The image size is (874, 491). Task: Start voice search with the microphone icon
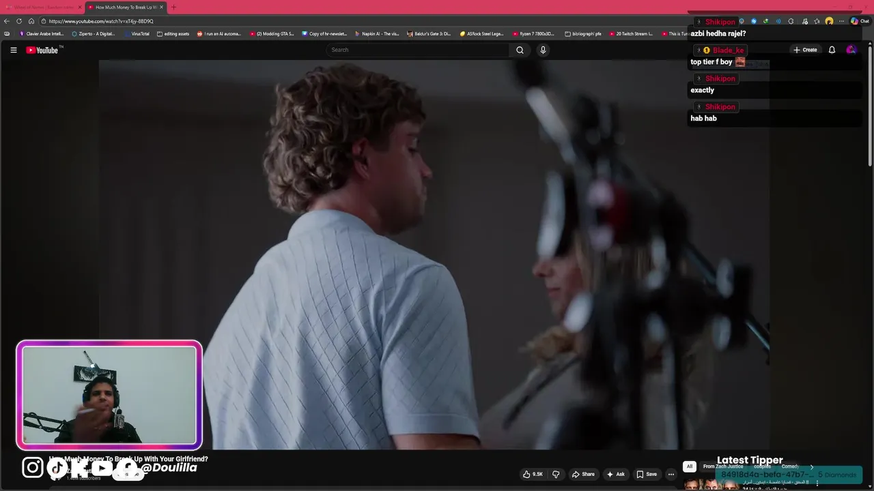(543, 50)
